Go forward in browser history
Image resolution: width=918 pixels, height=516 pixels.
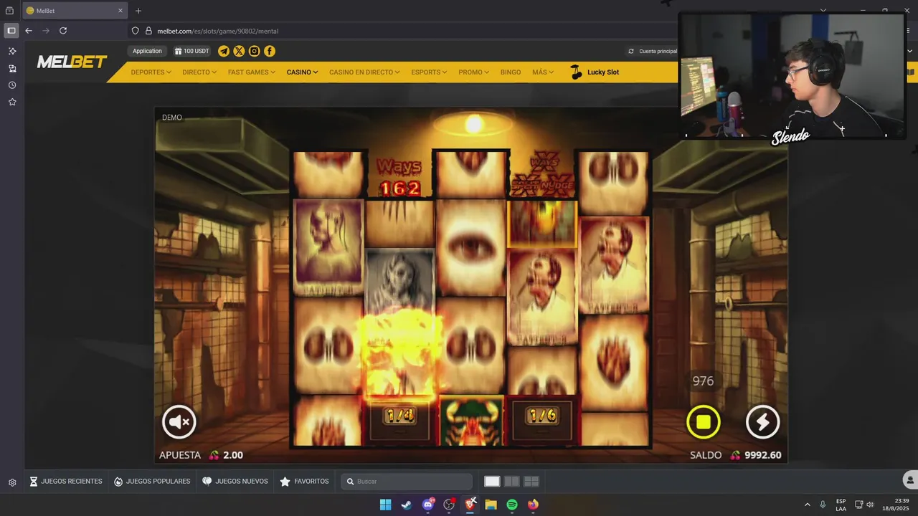pos(46,31)
